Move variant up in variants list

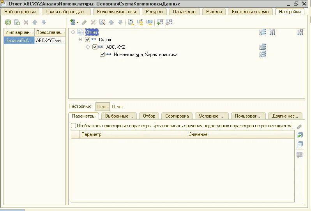coord(35,22)
